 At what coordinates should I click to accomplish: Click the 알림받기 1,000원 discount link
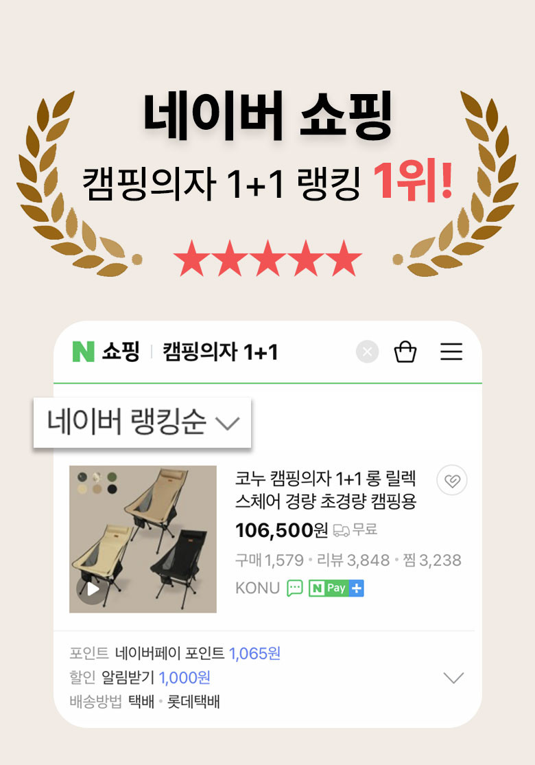tap(156, 677)
